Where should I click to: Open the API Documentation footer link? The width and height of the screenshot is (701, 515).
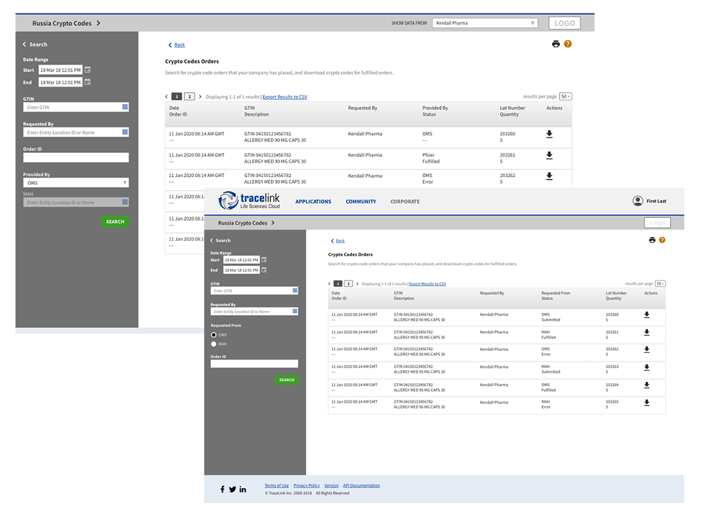[361, 485]
